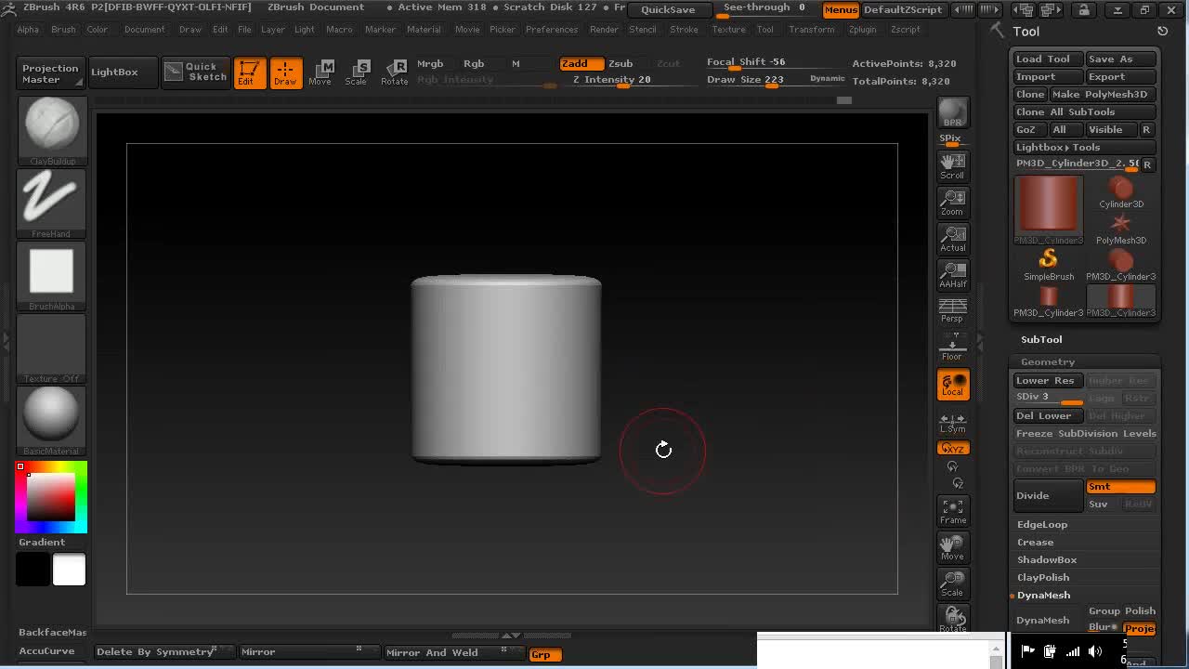
Task: Open the Zplugin menu
Action: [862, 29]
